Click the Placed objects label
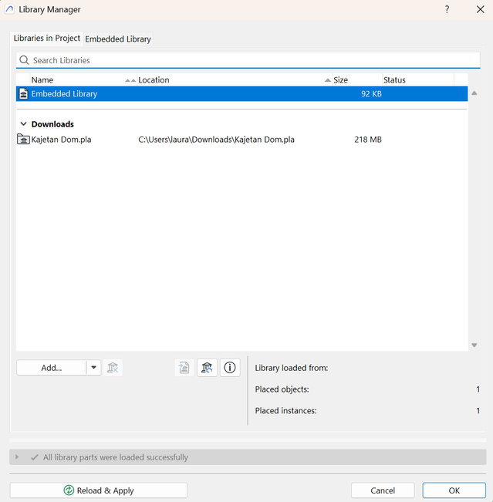 [x=282, y=389]
